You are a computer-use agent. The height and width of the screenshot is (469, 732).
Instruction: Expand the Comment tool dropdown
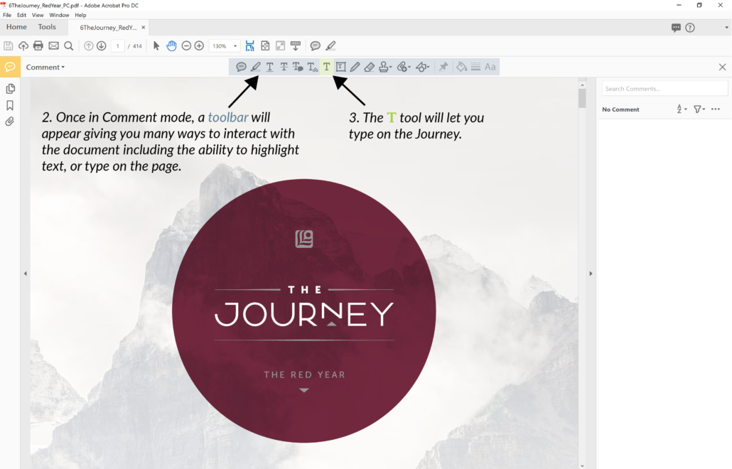(x=45, y=68)
